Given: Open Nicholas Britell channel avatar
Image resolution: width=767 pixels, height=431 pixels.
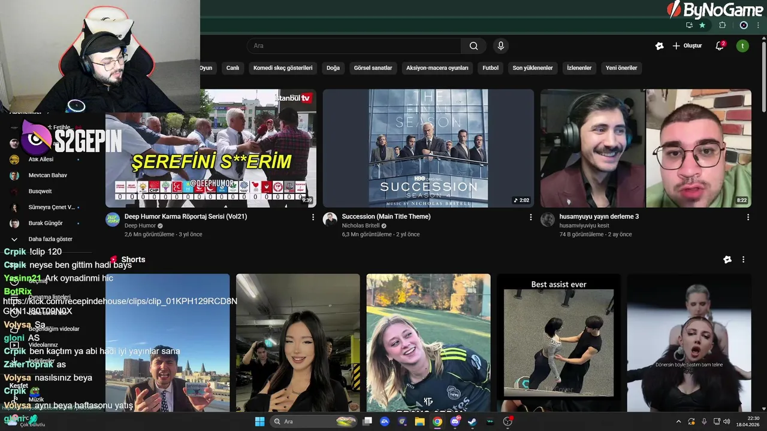Looking at the screenshot, I should (x=330, y=219).
